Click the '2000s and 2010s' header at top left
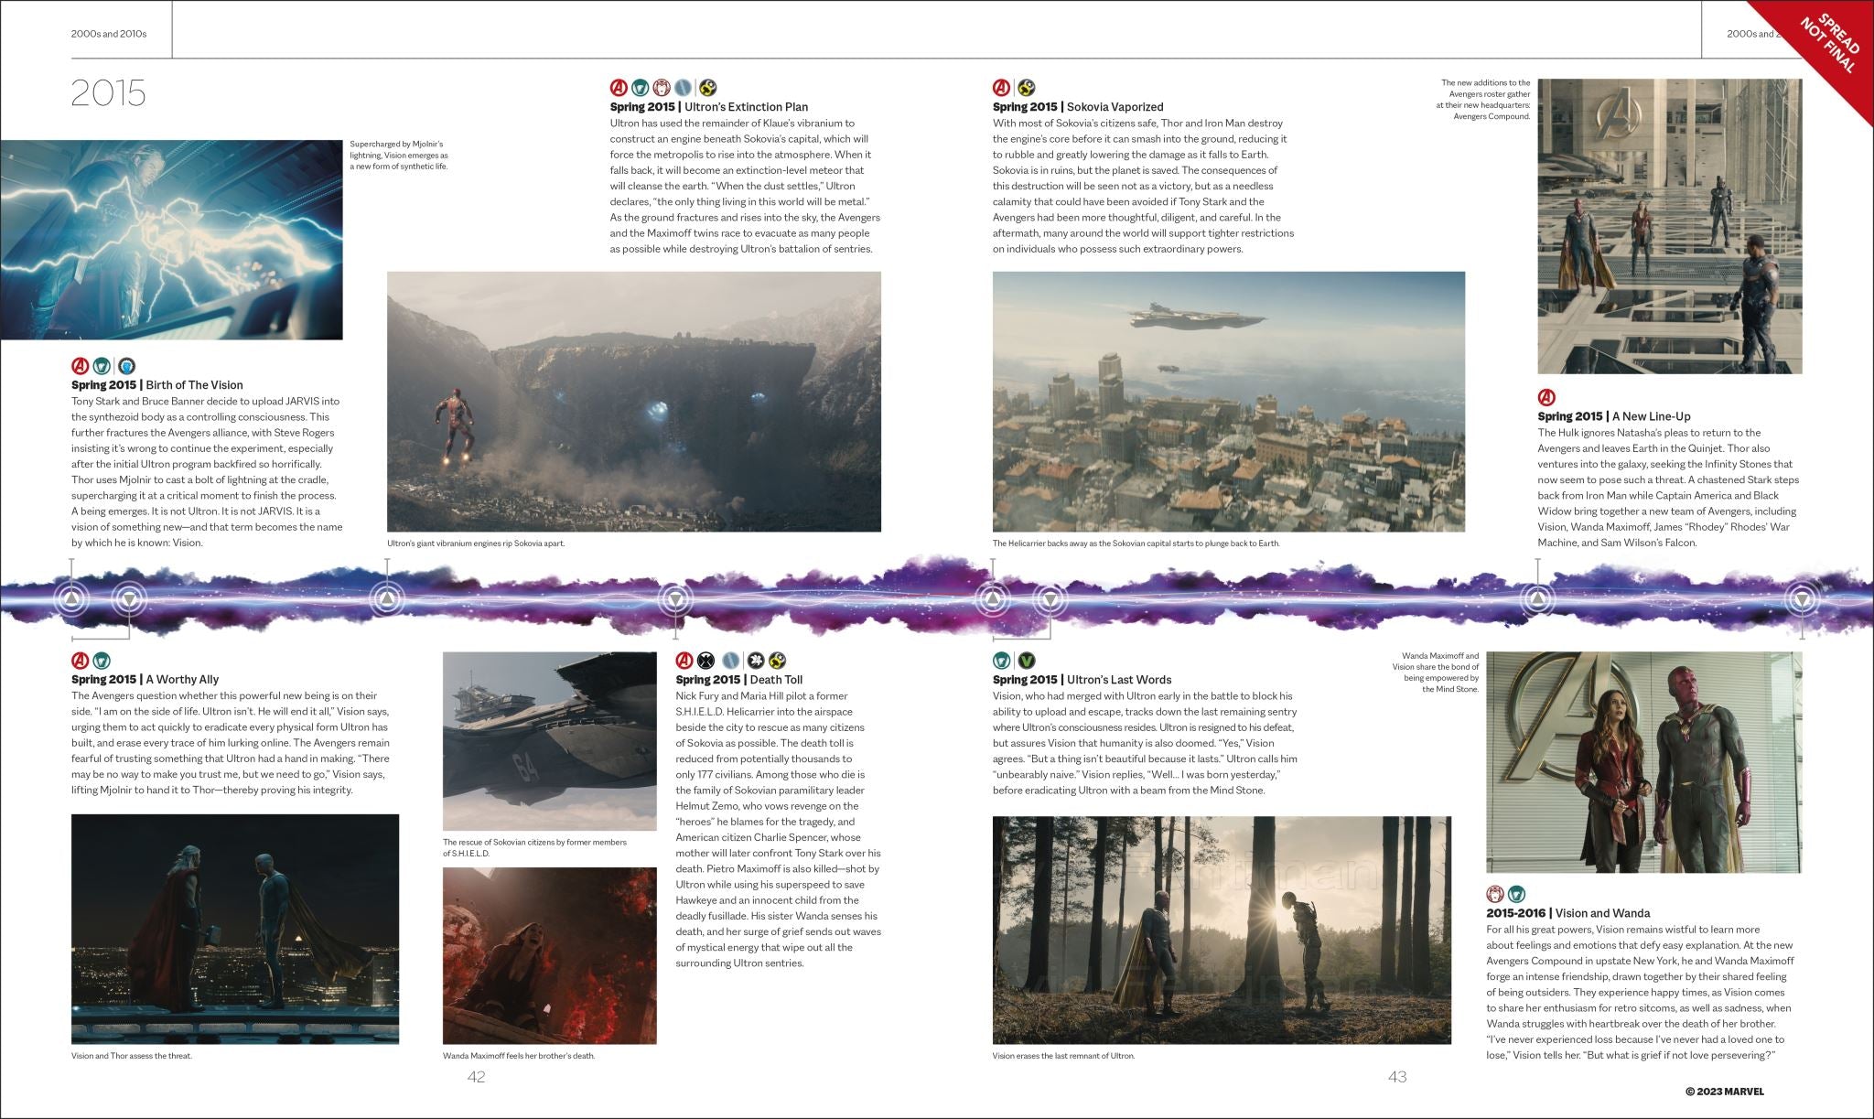The height and width of the screenshot is (1119, 1874). coord(109,34)
